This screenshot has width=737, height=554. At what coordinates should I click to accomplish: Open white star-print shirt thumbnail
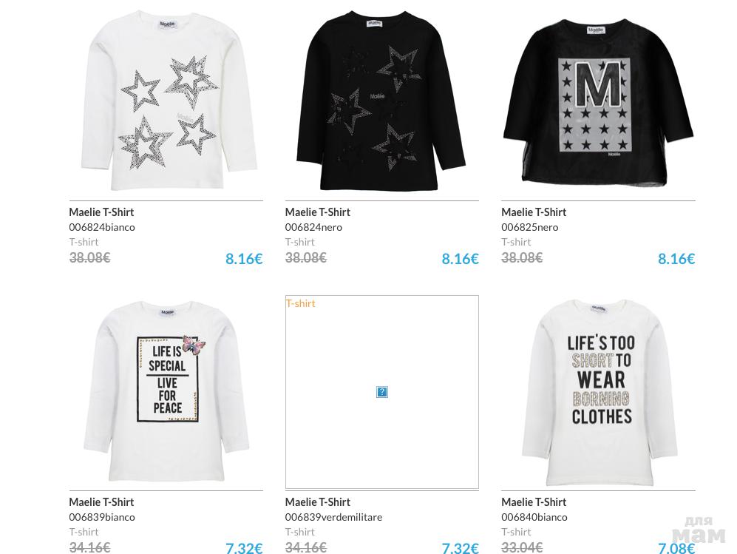[x=166, y=99]
